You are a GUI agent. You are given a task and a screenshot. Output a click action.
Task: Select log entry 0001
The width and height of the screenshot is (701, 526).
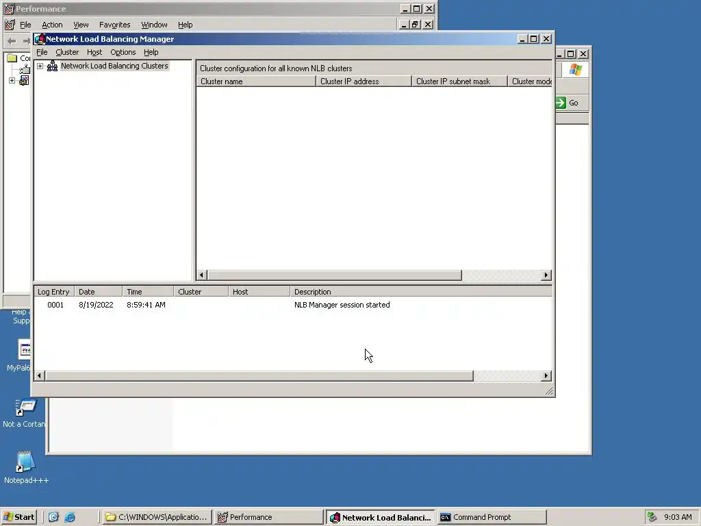tap(55, 305)
